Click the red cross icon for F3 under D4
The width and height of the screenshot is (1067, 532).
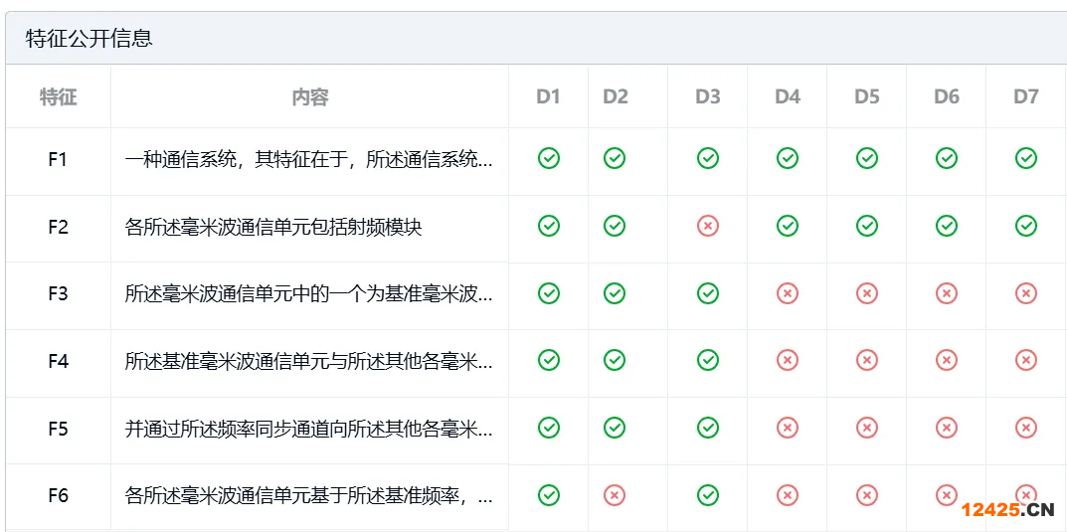pyautogui.click(x=788, y=293)
